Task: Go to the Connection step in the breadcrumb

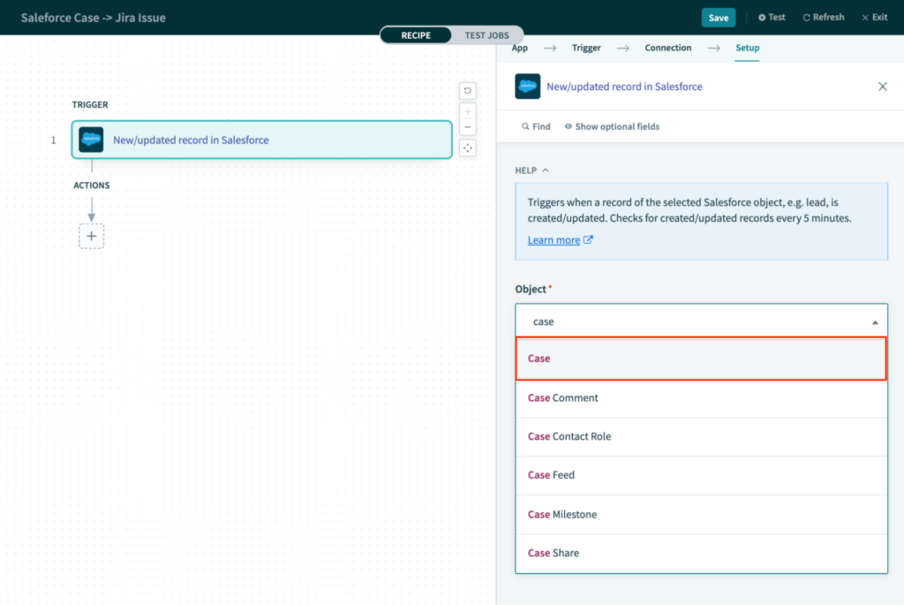Action: point(667,48)
